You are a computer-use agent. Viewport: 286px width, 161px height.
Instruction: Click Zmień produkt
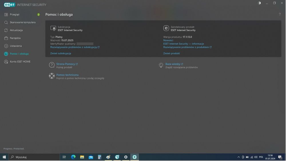click(x=171, y=53)
